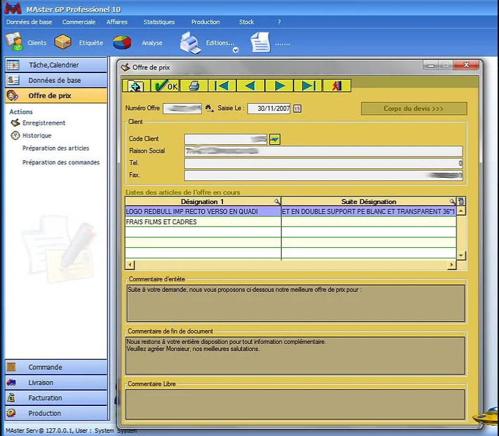
Task: Click the new offer icon in form toolbar
Action: coord(136,86)
